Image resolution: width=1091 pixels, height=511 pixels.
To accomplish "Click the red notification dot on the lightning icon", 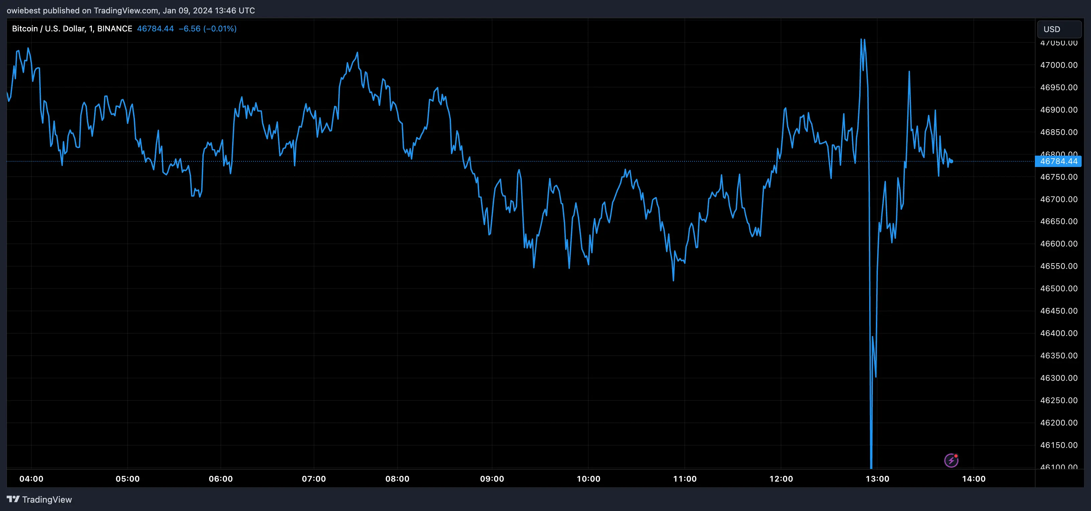I will tap(955, 456).
